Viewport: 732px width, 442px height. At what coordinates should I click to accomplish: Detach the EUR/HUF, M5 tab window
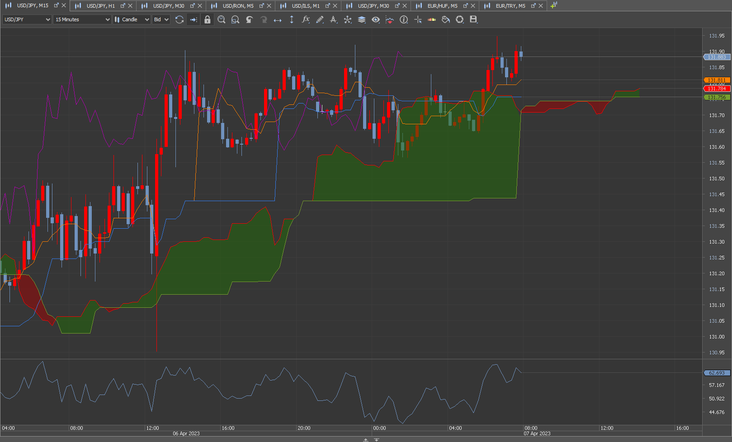[x=466, y=6]
